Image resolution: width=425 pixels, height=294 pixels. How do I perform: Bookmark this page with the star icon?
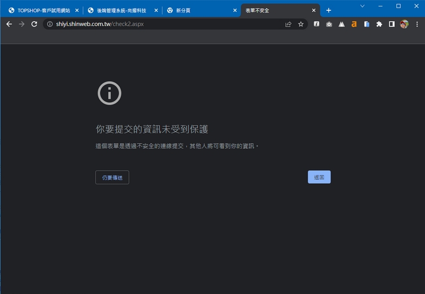pos(301,24)
